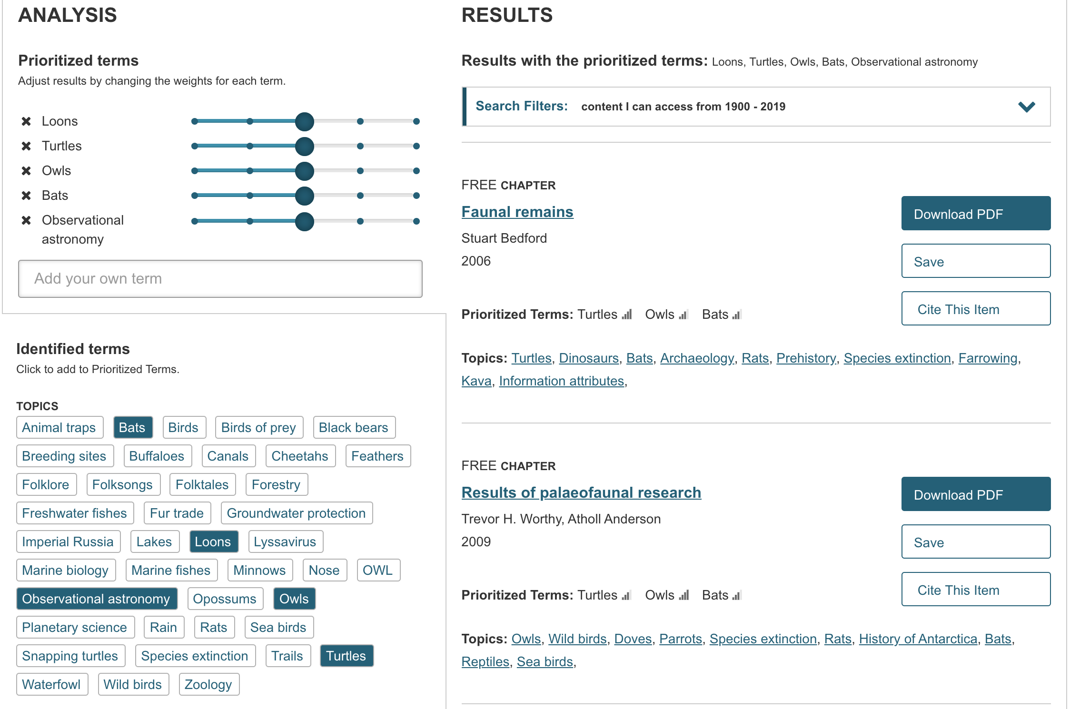Save Results of palaeofaunal research
The image size is (1070, 709).
coord(976,542)
